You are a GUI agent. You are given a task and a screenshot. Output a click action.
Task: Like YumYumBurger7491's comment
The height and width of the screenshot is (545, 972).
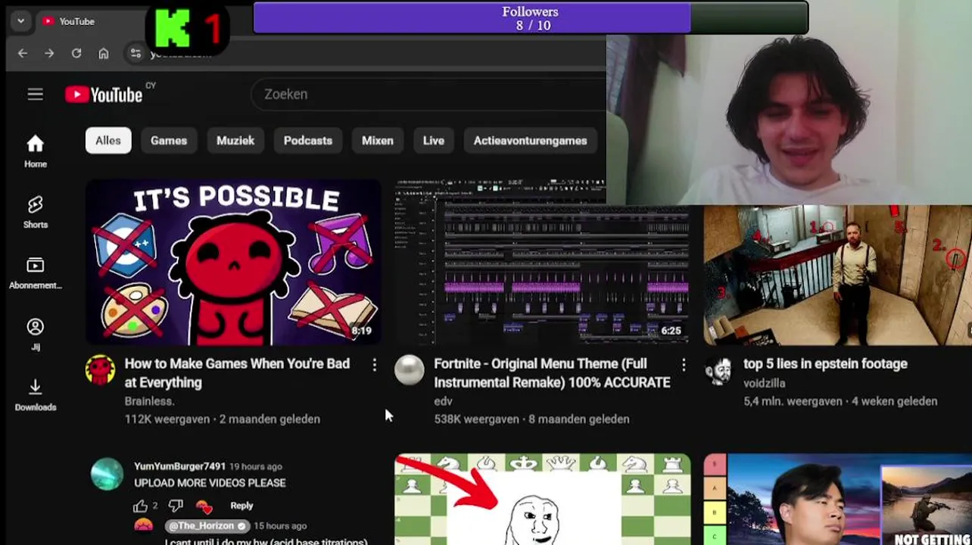pyautogui.click(x=141, y=506)
